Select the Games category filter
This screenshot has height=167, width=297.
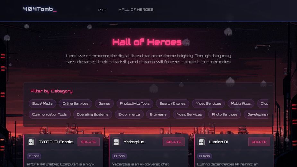click(104, 103)
